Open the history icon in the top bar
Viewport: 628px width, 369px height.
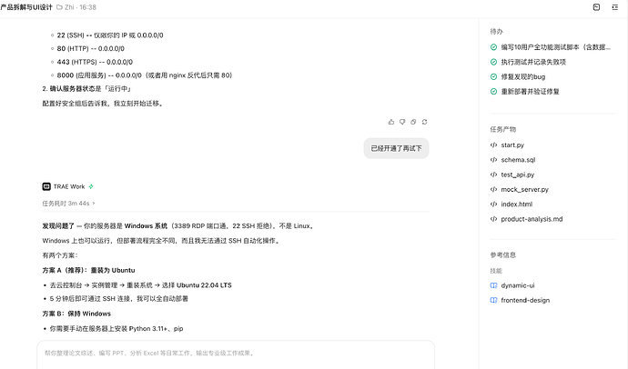point(596,7)
